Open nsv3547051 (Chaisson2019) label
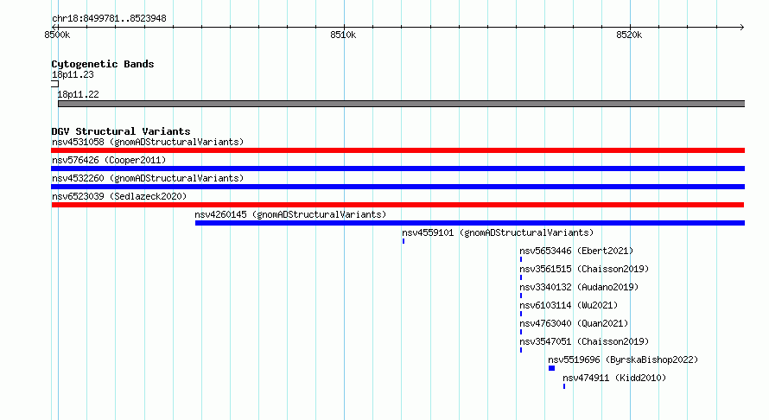This screenshot has height=420, width=769. (584, 341)
